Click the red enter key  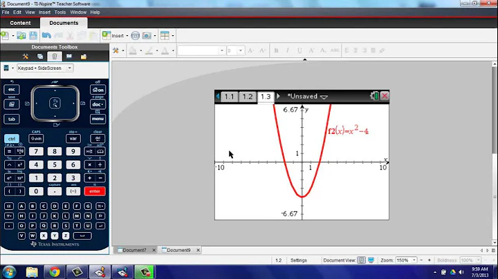tap(95, 191)
